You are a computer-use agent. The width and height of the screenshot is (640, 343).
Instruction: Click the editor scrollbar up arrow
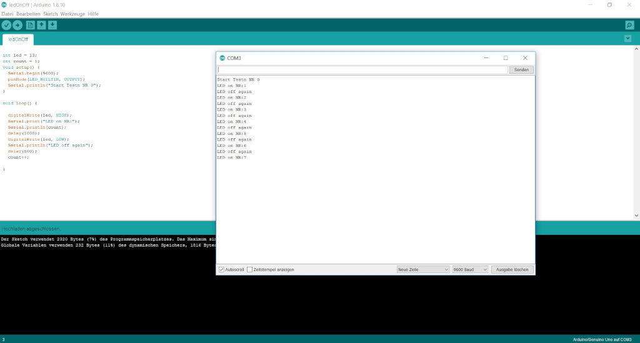pyautogui.click(x=636, y=49)
